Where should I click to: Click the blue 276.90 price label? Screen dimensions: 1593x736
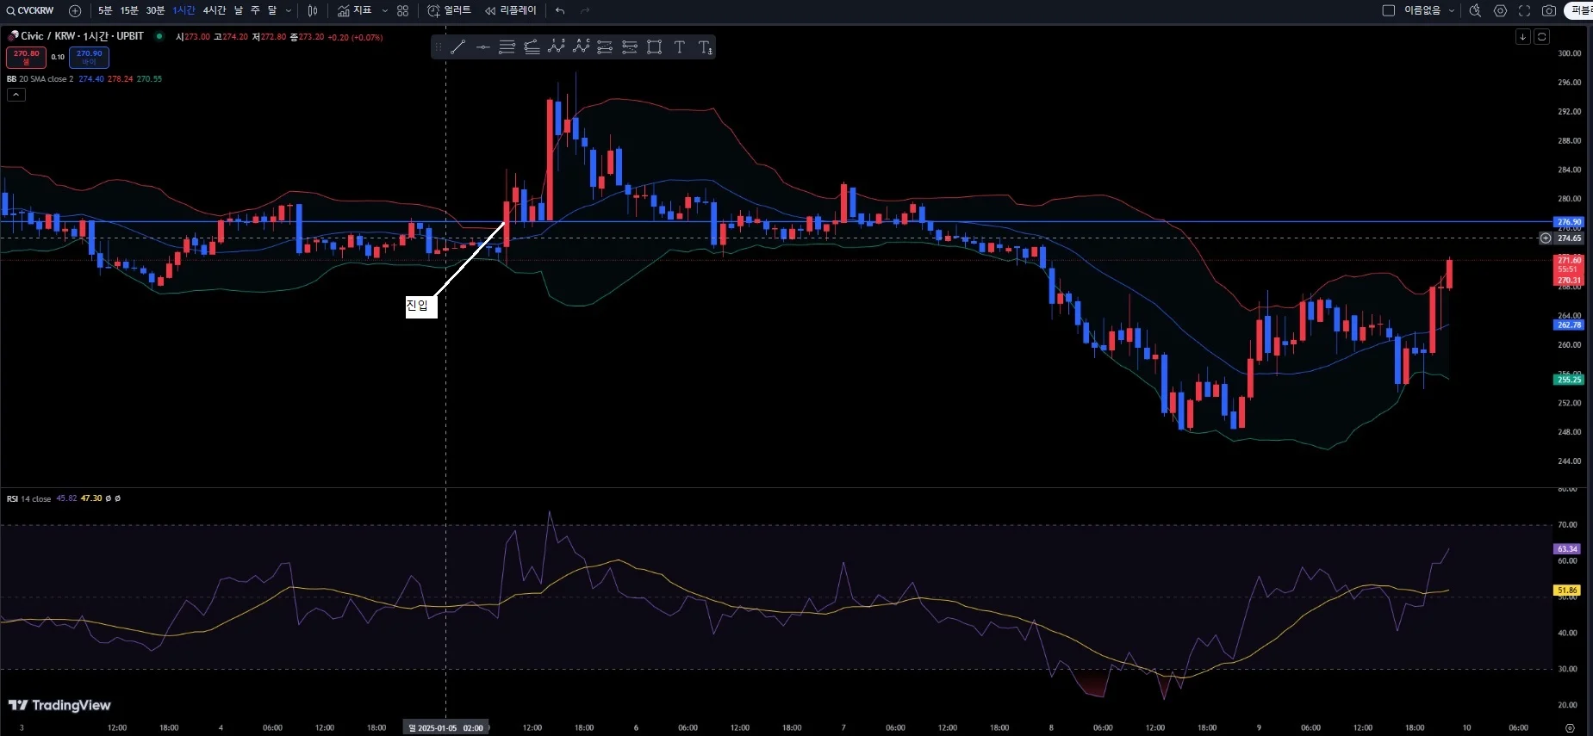(1569, 222)
